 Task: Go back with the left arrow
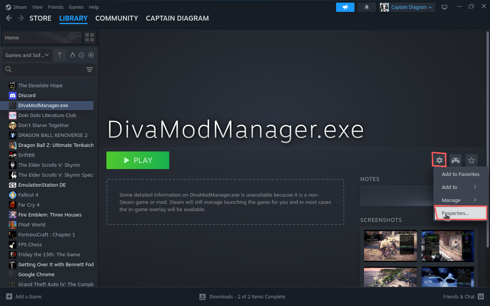coord(9,18)
